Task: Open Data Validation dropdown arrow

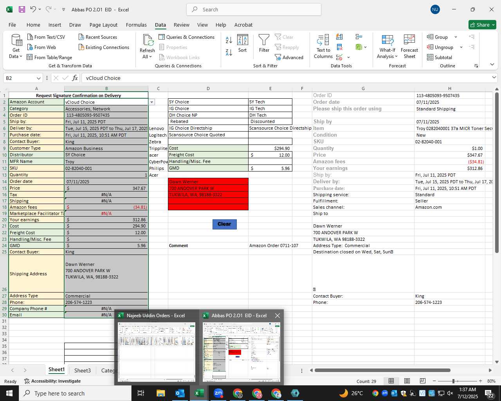Action: tap(348, 57)
